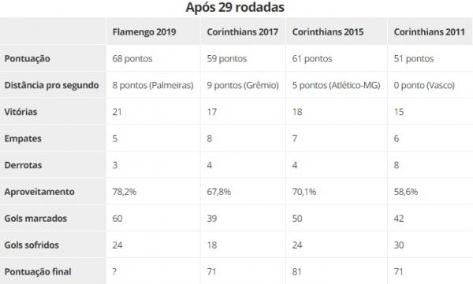Click the Corinthians 2015 column header

328,32
